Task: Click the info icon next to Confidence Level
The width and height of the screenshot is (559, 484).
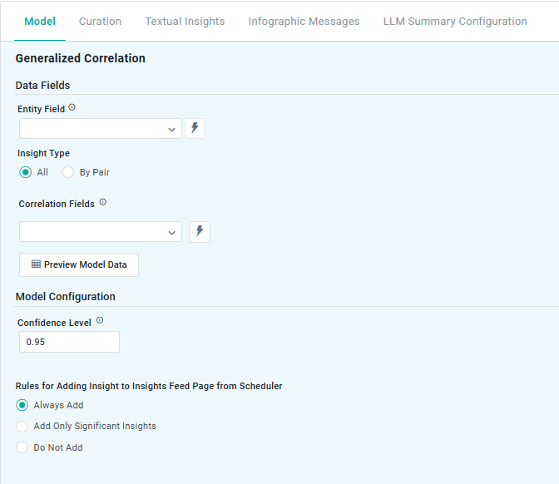Action: point(100,321)
